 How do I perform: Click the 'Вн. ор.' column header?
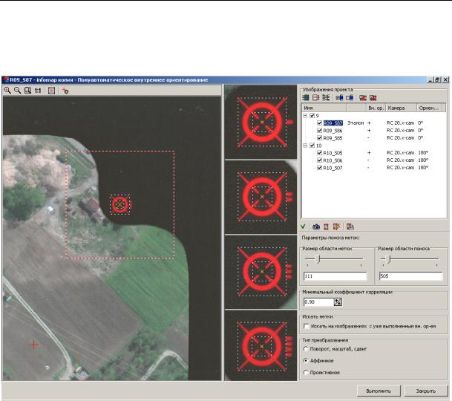pyautogui.click(x=376, y=108)
